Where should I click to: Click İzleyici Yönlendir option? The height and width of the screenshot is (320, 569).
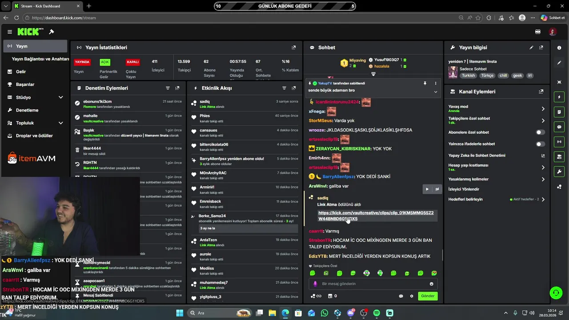tap(464, 189)
